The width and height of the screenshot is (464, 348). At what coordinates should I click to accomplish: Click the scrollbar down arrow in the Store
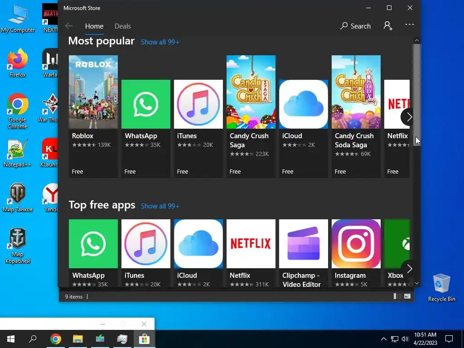click(417, 284)
